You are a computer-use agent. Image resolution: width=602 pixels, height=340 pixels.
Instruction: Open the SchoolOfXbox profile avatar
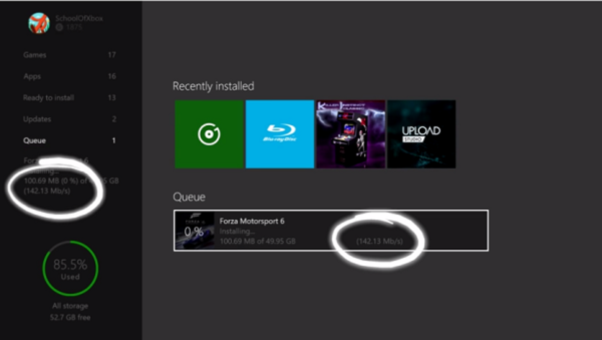tap(39, 23)
